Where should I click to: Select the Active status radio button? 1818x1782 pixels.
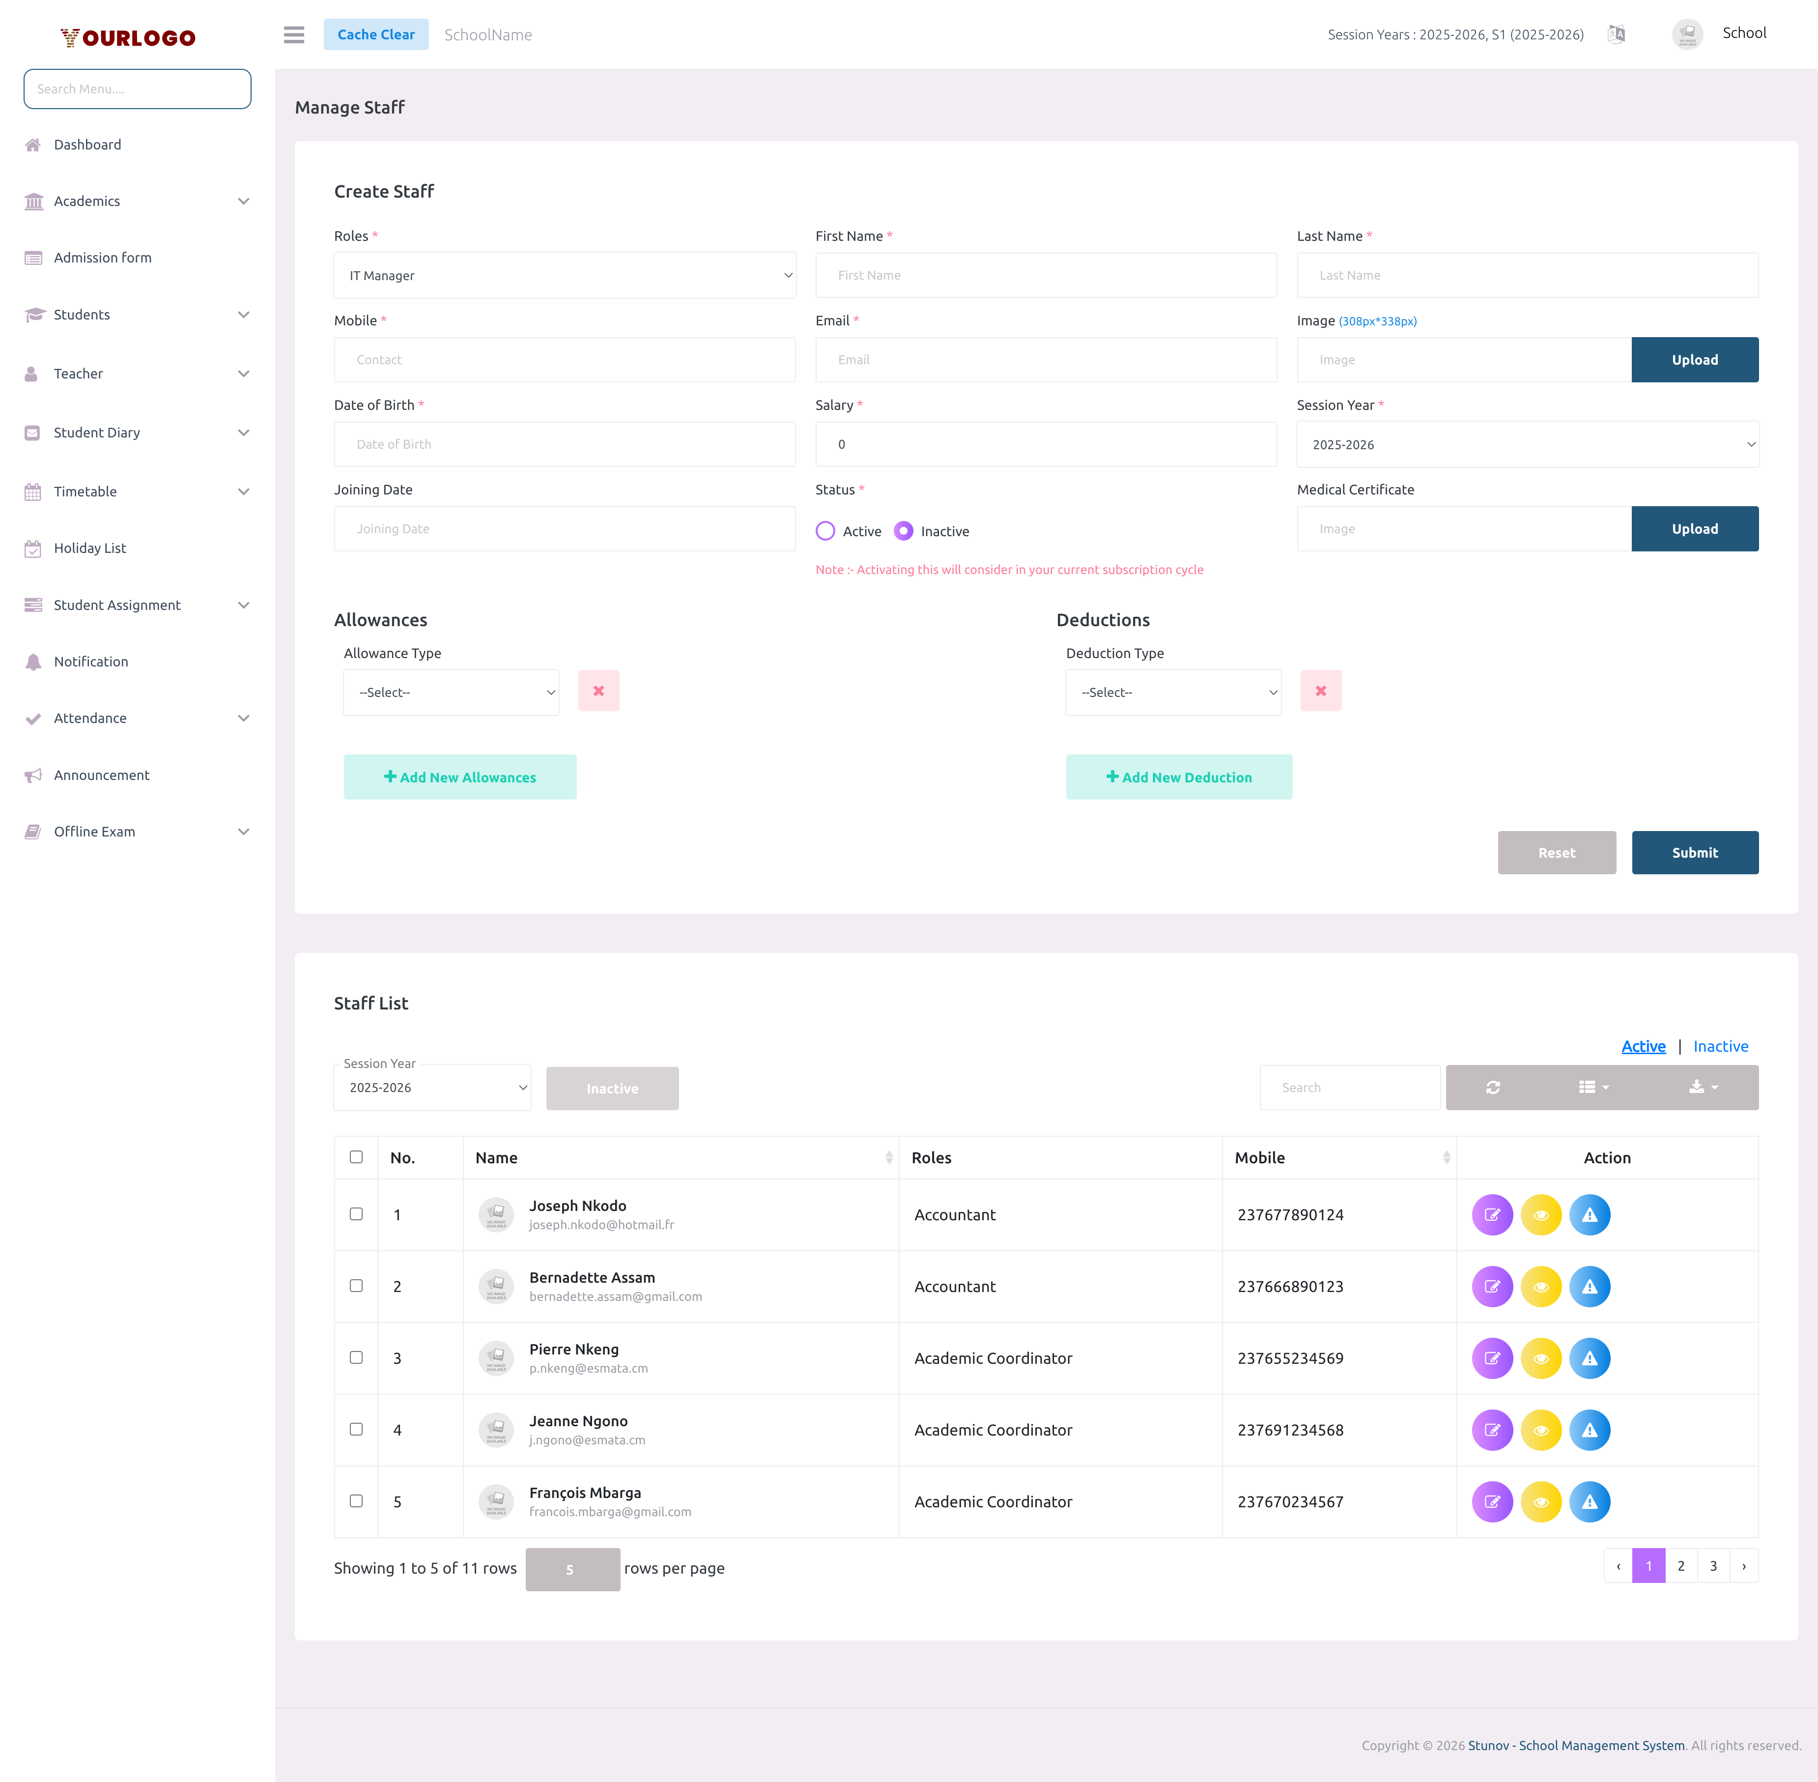[825, 531]
